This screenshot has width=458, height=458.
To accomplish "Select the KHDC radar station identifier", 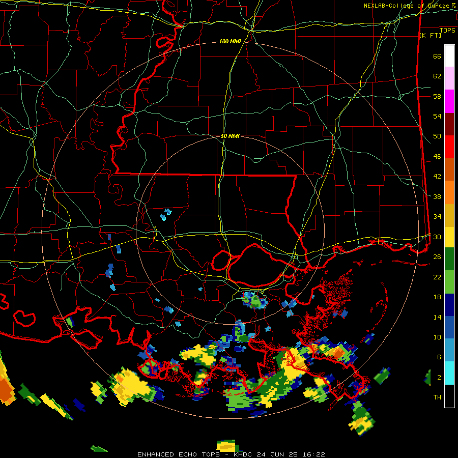I will pyautogui.click(x=244, y=454).
